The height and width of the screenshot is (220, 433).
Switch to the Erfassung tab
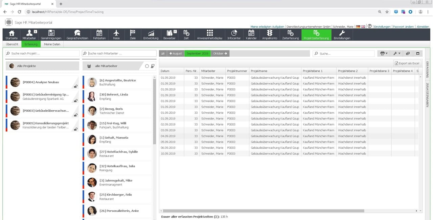pyautogui.click(x=31, y=44)
